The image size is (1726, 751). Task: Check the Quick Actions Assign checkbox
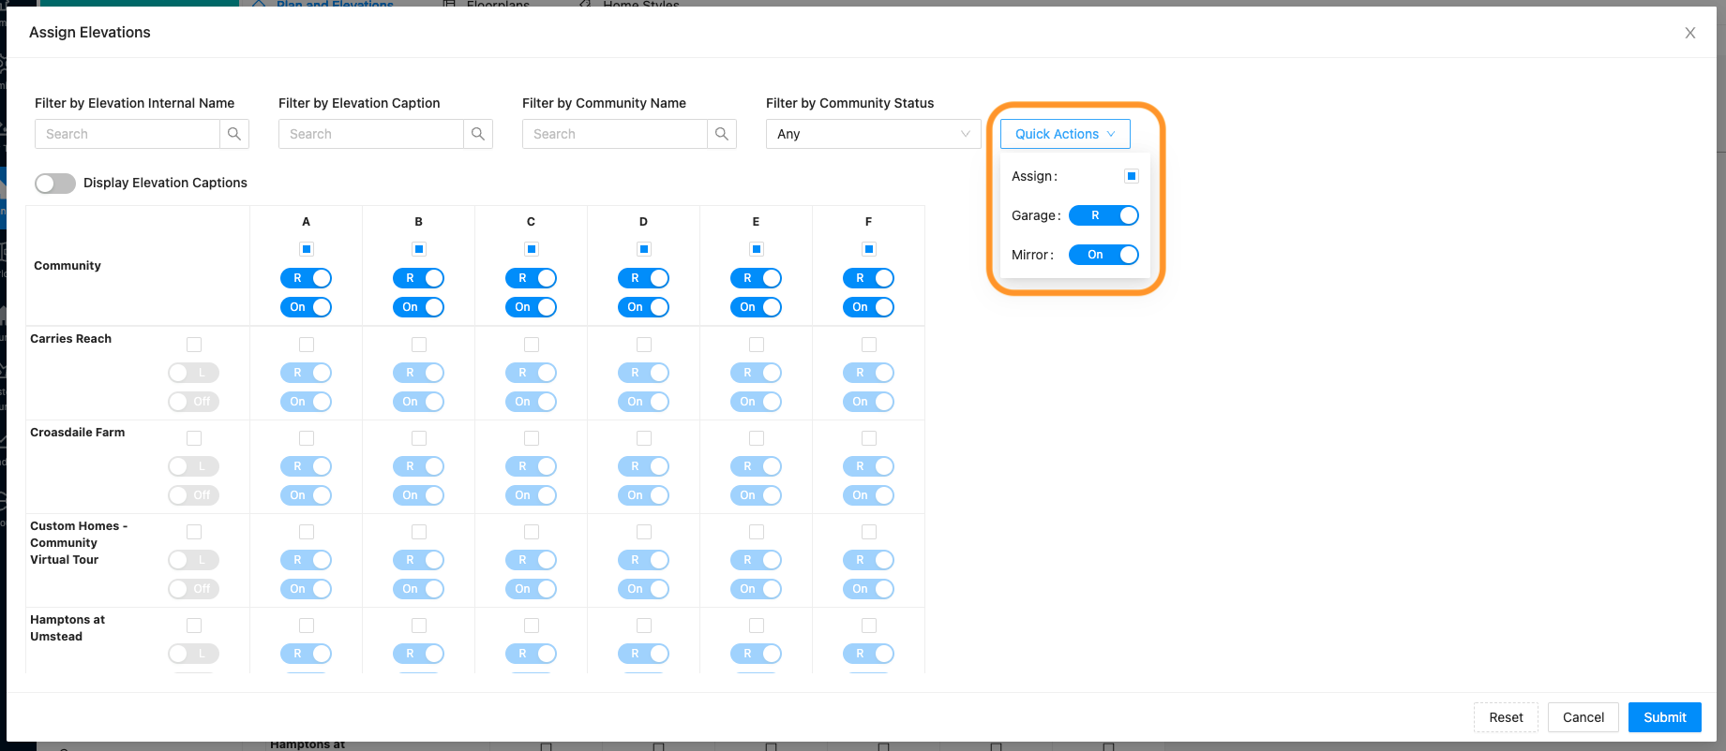pyautogui.click(x=1132, y=176)
